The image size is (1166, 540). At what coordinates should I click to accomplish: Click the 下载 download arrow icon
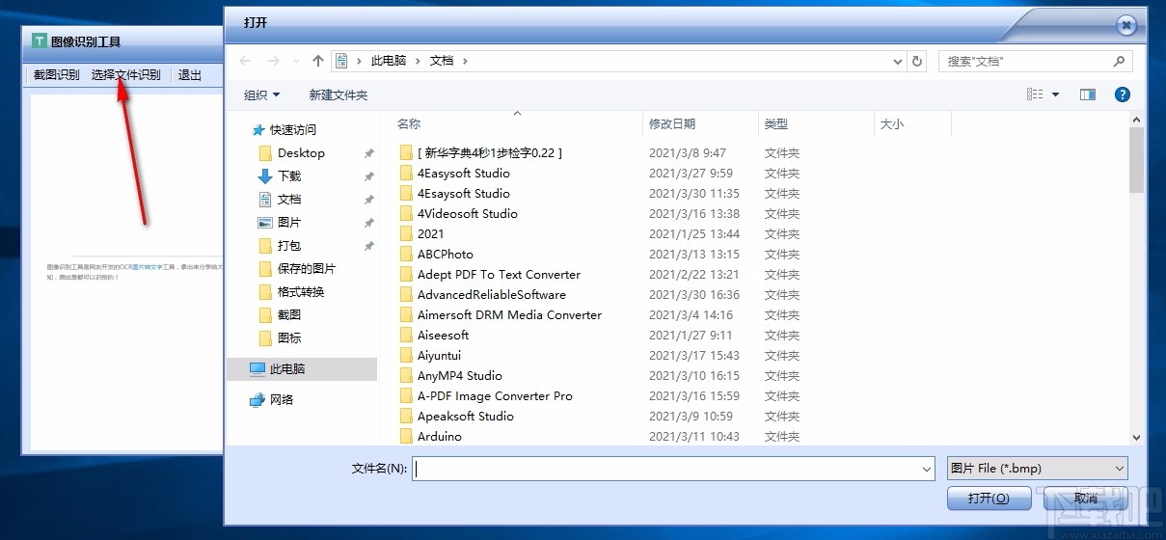pos(265,176)
